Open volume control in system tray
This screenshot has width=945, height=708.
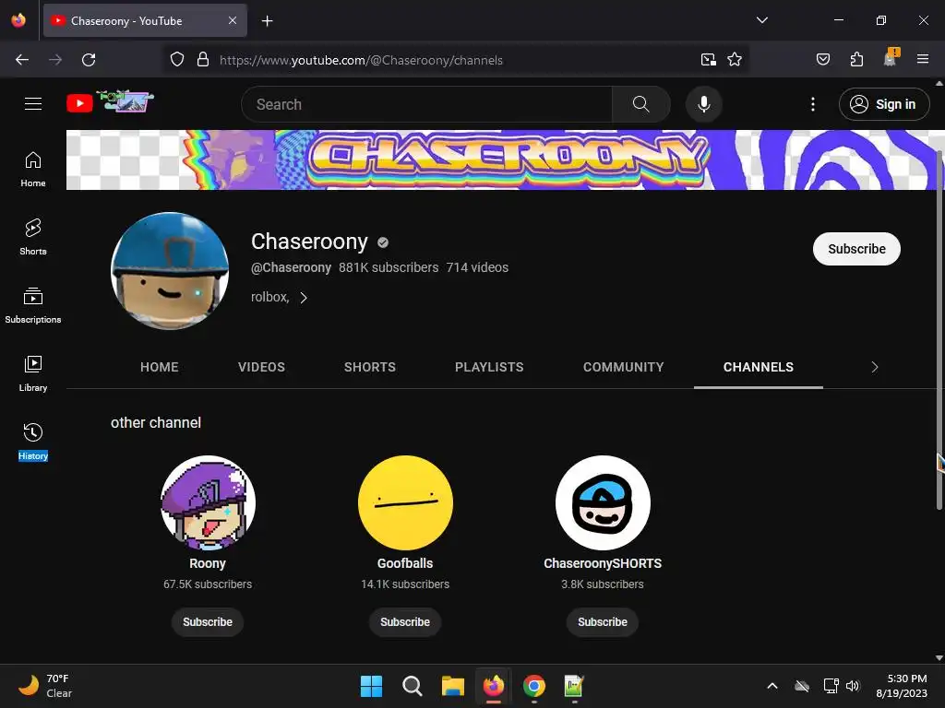coord(852,686)
